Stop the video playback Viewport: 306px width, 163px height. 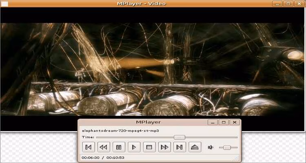coord(149,147)
